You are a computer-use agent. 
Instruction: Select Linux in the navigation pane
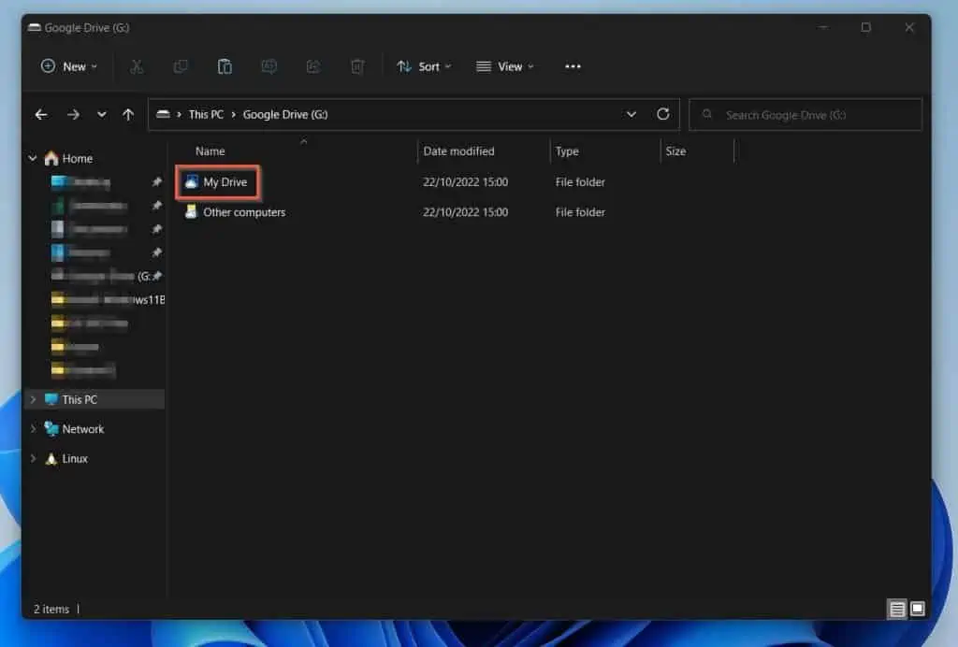[x=75, y=458]
